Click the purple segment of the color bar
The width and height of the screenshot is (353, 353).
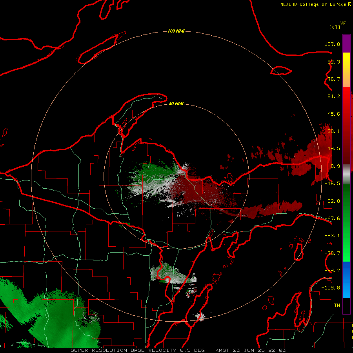point(346,44)
